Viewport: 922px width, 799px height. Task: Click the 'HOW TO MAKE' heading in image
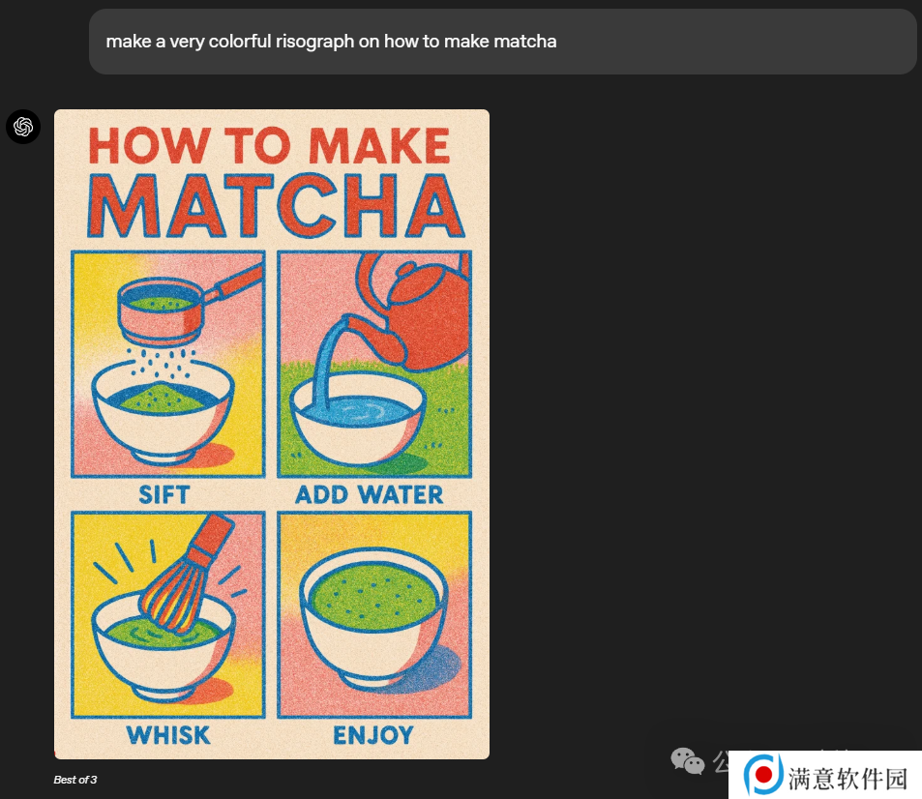point(269,145)
